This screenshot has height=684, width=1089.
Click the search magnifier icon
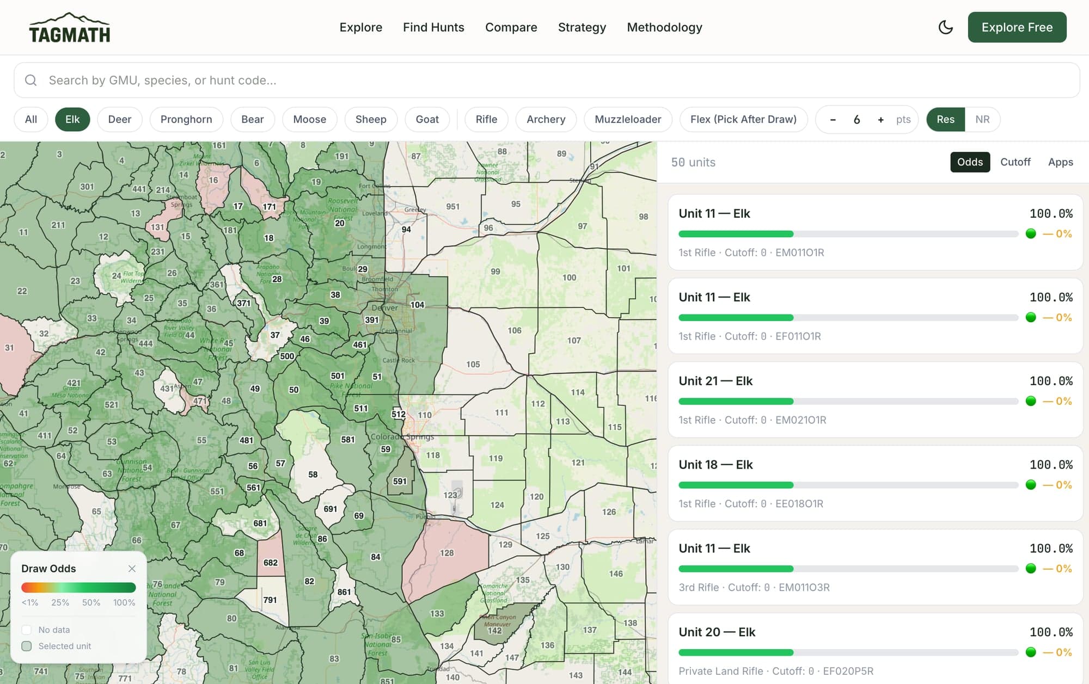pos(31,80)
